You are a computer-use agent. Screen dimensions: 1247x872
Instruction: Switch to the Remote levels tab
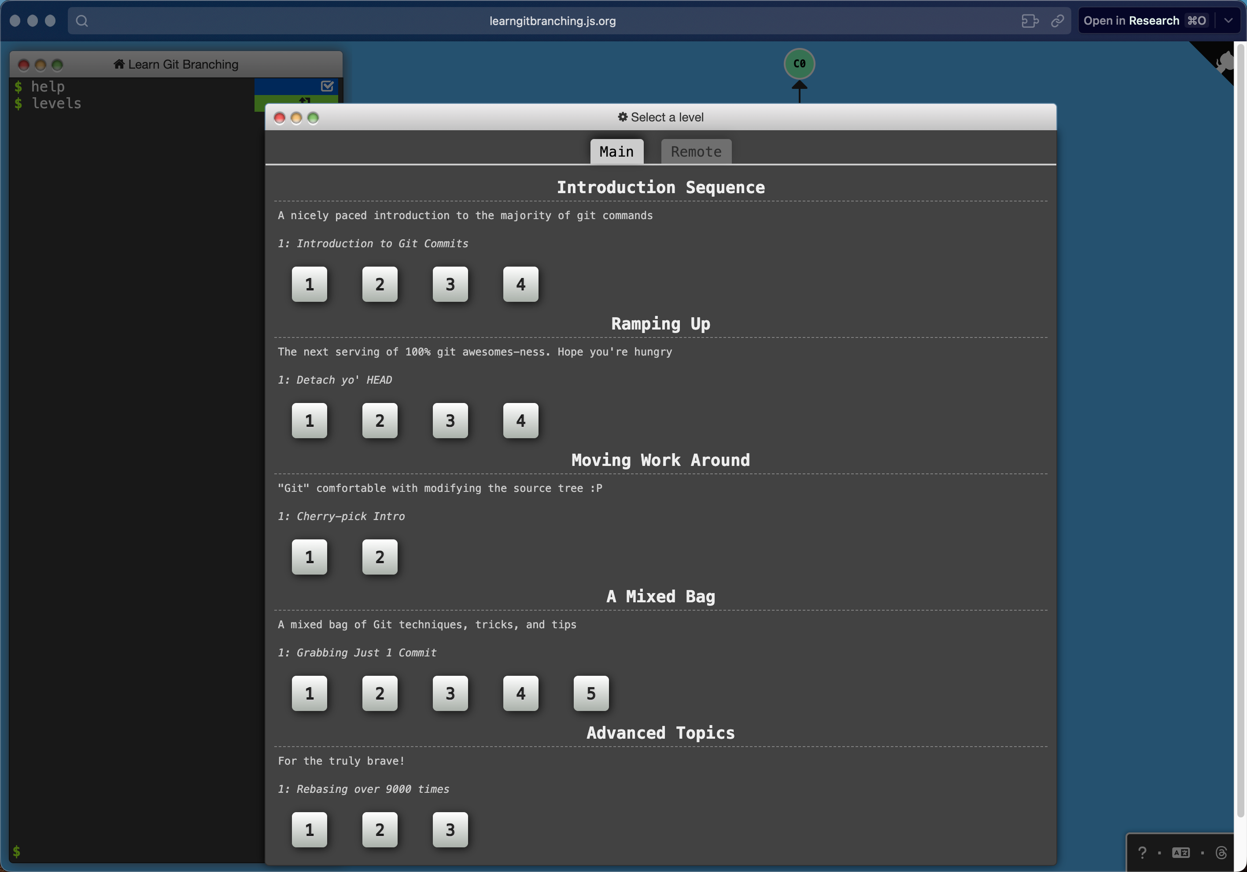tap(696, 151)
